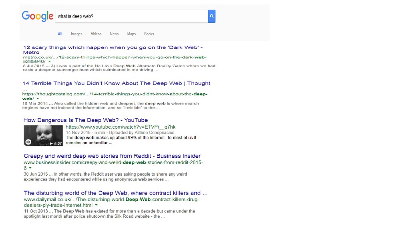Click the dailymail.co.uk URL text
410x230 pixels.
tap(111, 202)
